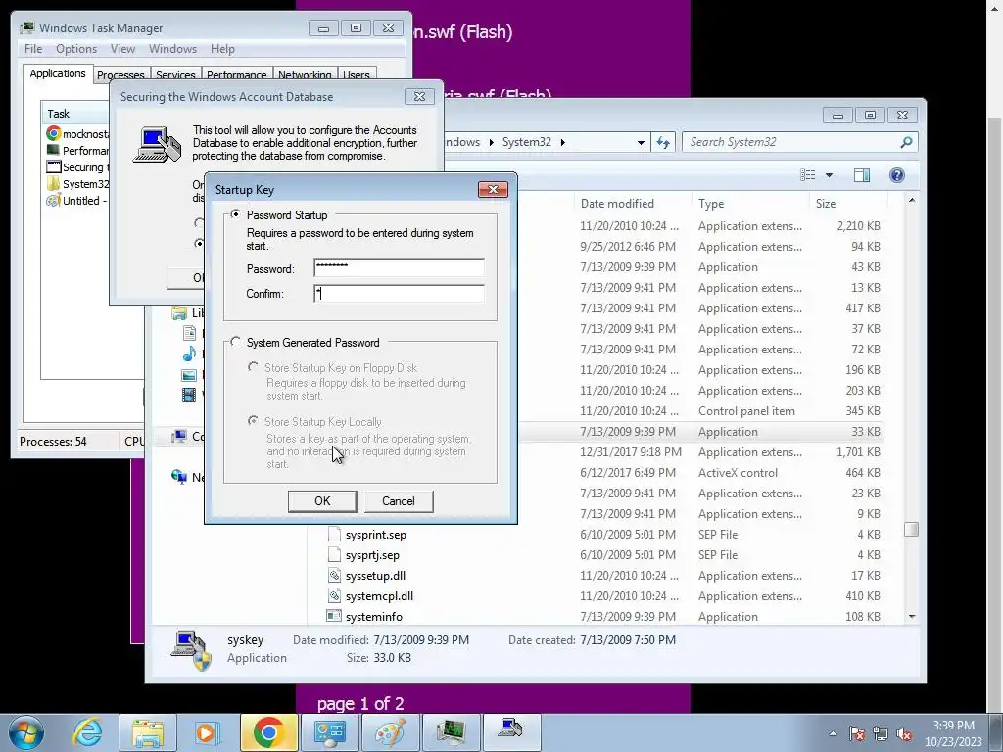Image resolution: width=1003 pixels, height=752 pixels.
Task: Open Task Manager View menu
Action: pyautogui.click(x=122, y=49)
